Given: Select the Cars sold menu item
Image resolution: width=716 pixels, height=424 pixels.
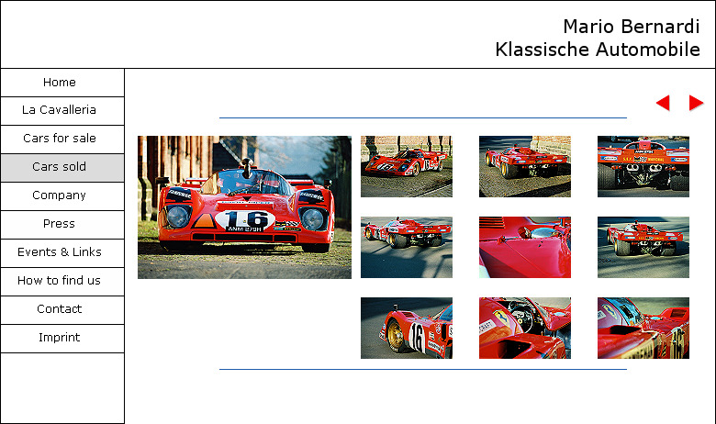Looking at the screenshot, I should 62,168.
